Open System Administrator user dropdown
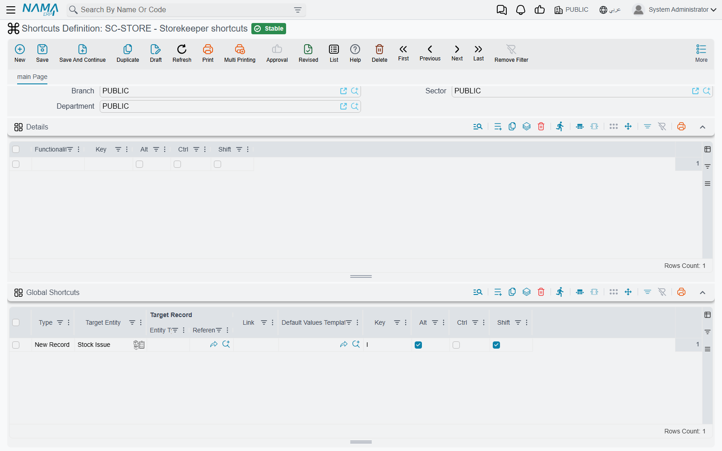This screenshot has height=451, width=722. (675, 9)
